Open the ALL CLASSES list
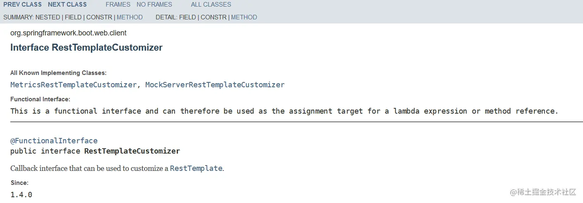 coord(211,5)
